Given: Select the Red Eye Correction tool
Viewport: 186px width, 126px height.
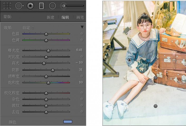Looking at the screenshot, I should pos(30,6).
